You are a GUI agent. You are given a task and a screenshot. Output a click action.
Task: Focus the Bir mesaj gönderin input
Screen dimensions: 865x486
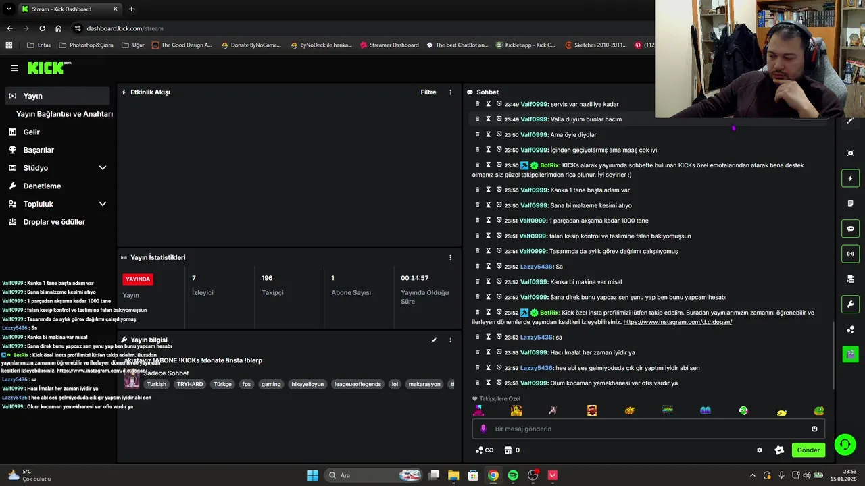(x=649, y=429)
